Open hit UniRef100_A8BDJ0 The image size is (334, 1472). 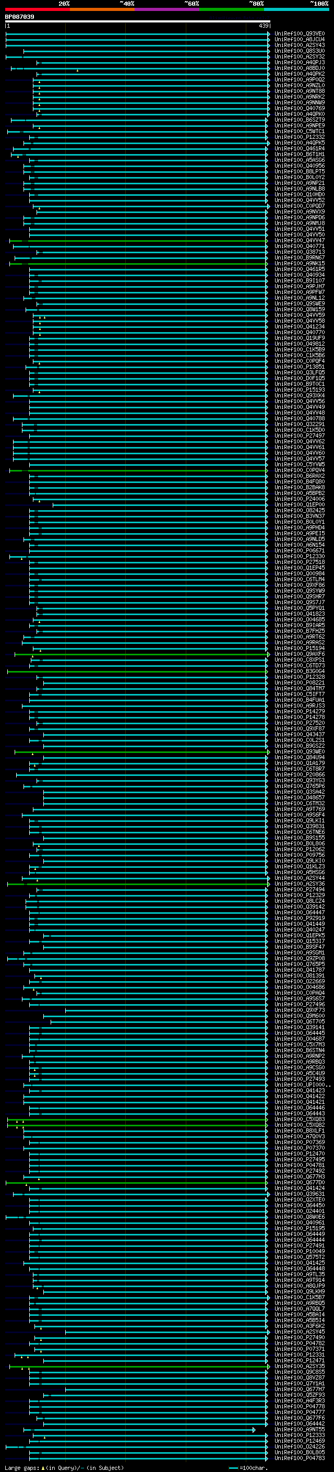300,68
